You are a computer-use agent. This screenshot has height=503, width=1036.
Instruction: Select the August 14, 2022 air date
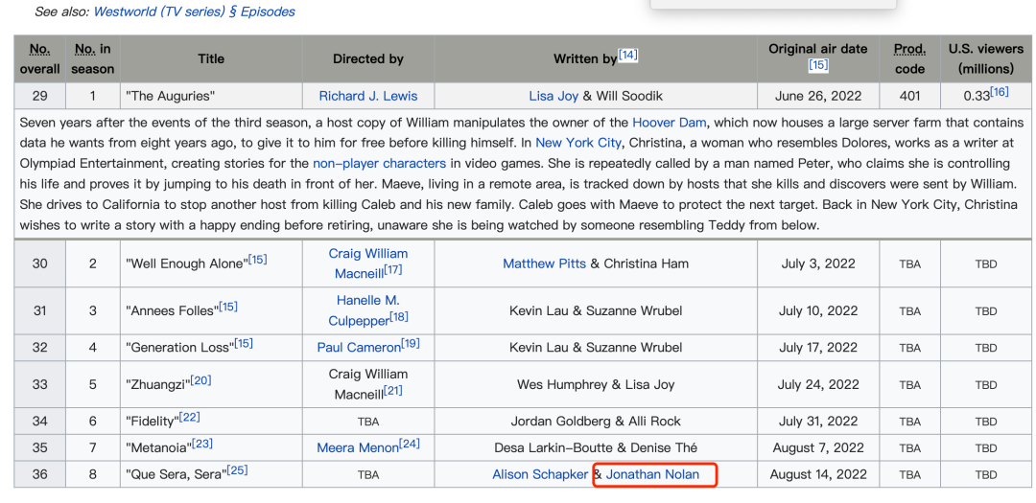pos(818,474)
